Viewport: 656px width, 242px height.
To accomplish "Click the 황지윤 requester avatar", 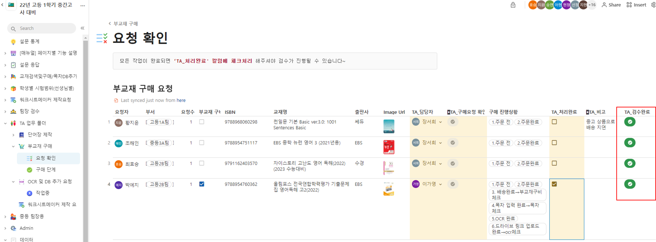I will [119, 123].
